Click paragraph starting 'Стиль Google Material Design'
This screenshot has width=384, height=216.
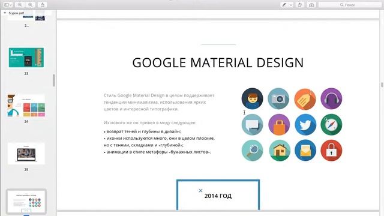click(x=159, y=102)
